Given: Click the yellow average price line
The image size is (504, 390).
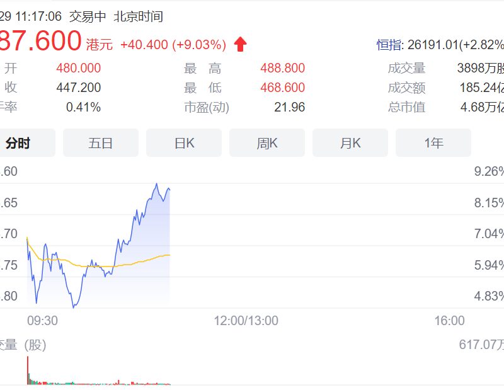Looking at the screenshot, I should 96,267.
